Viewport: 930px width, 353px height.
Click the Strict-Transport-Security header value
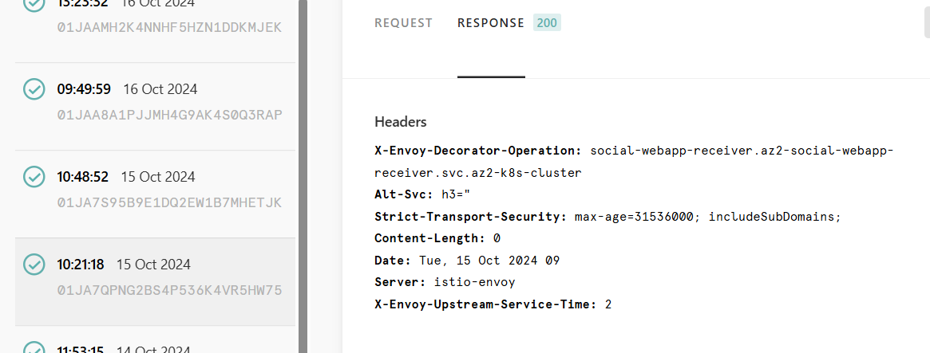[708, 217]
